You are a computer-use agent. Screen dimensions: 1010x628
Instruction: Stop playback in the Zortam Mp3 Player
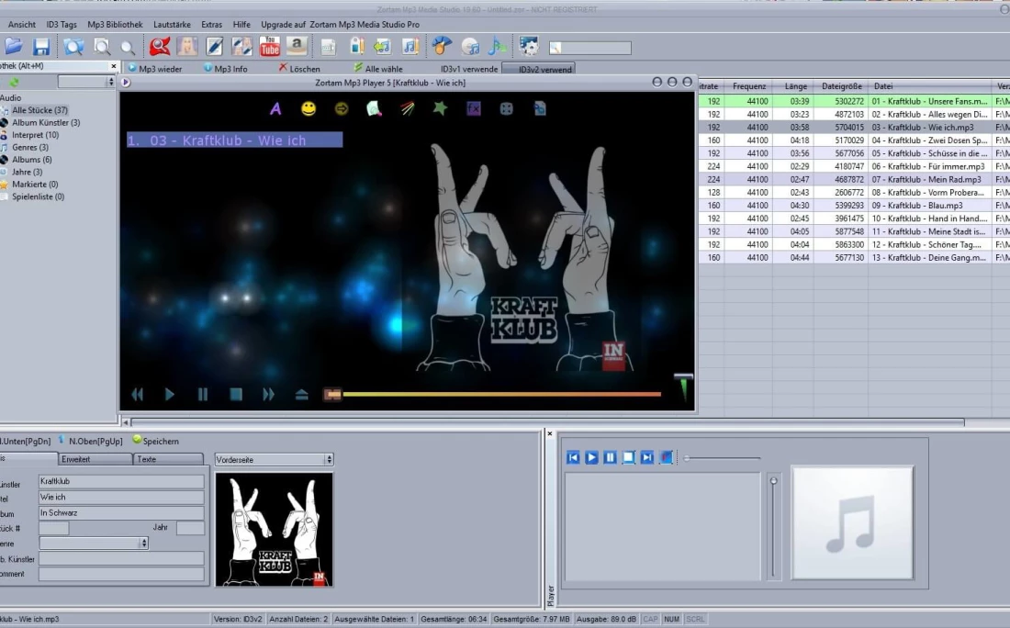coord(236,395)
